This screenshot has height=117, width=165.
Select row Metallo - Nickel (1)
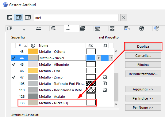(x=62, y=103)
